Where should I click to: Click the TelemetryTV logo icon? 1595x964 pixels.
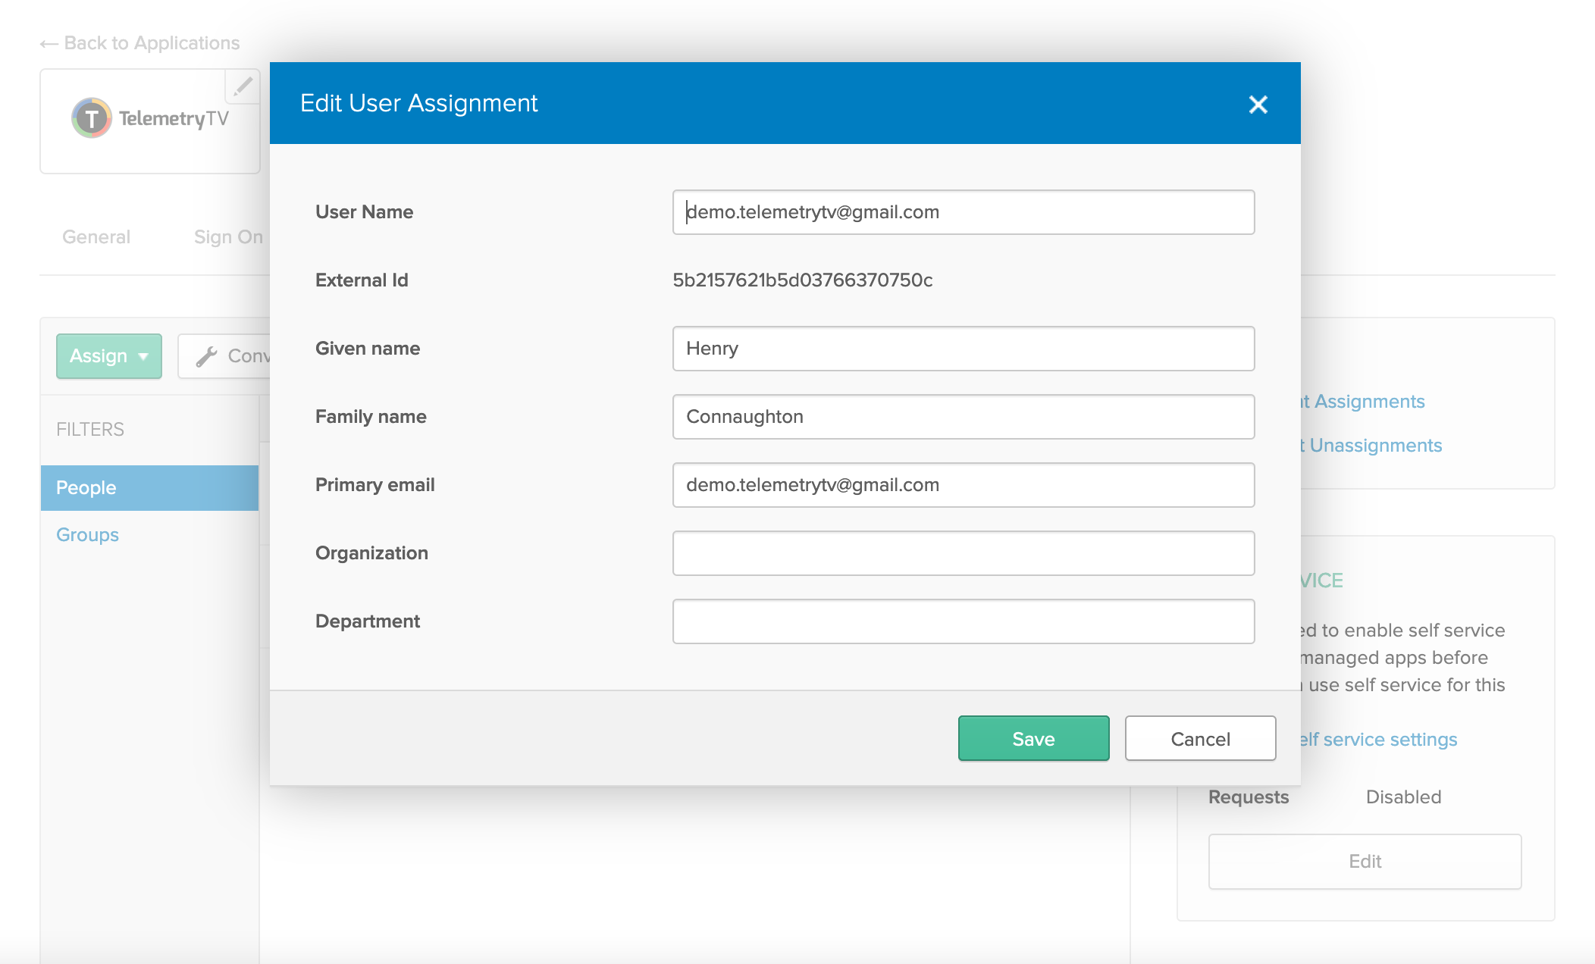(x=92, y=118)
